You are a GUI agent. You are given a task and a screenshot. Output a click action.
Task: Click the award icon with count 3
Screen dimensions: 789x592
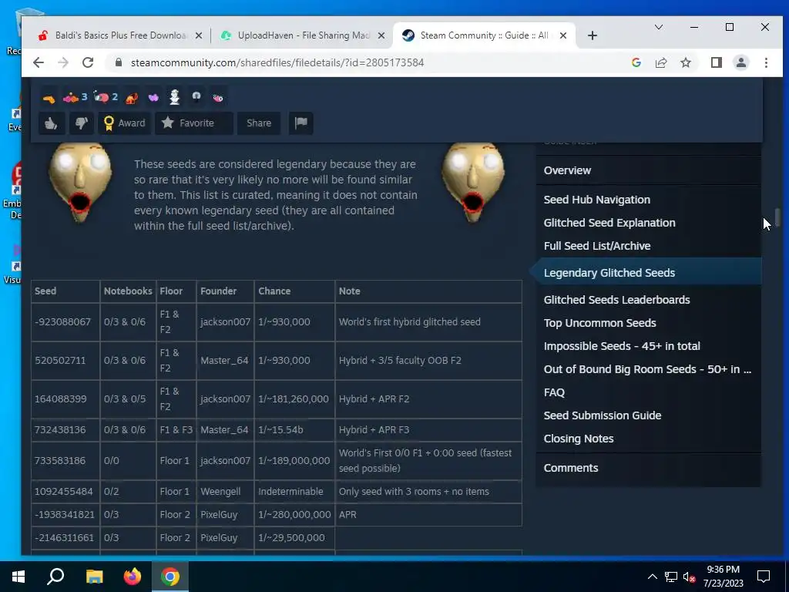[x=75, y=97]
